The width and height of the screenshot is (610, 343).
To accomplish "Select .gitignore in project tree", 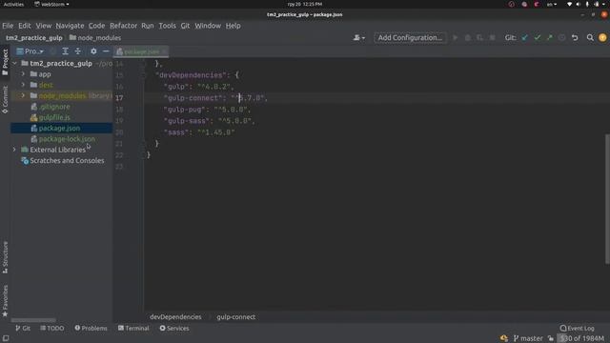I will pos(54,106).
